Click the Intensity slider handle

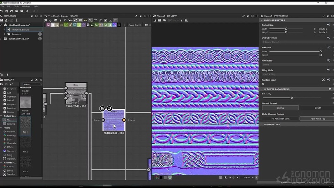[292, 98]
